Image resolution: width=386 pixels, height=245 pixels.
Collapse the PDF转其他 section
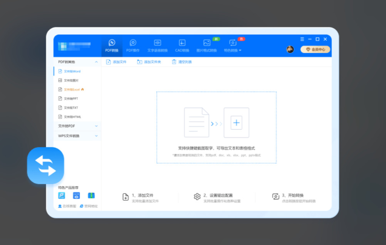point(77,62)
